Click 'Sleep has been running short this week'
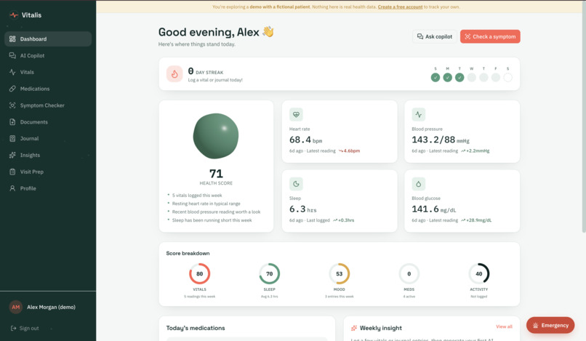Viewport: 586px width, 341px height. 212,220
